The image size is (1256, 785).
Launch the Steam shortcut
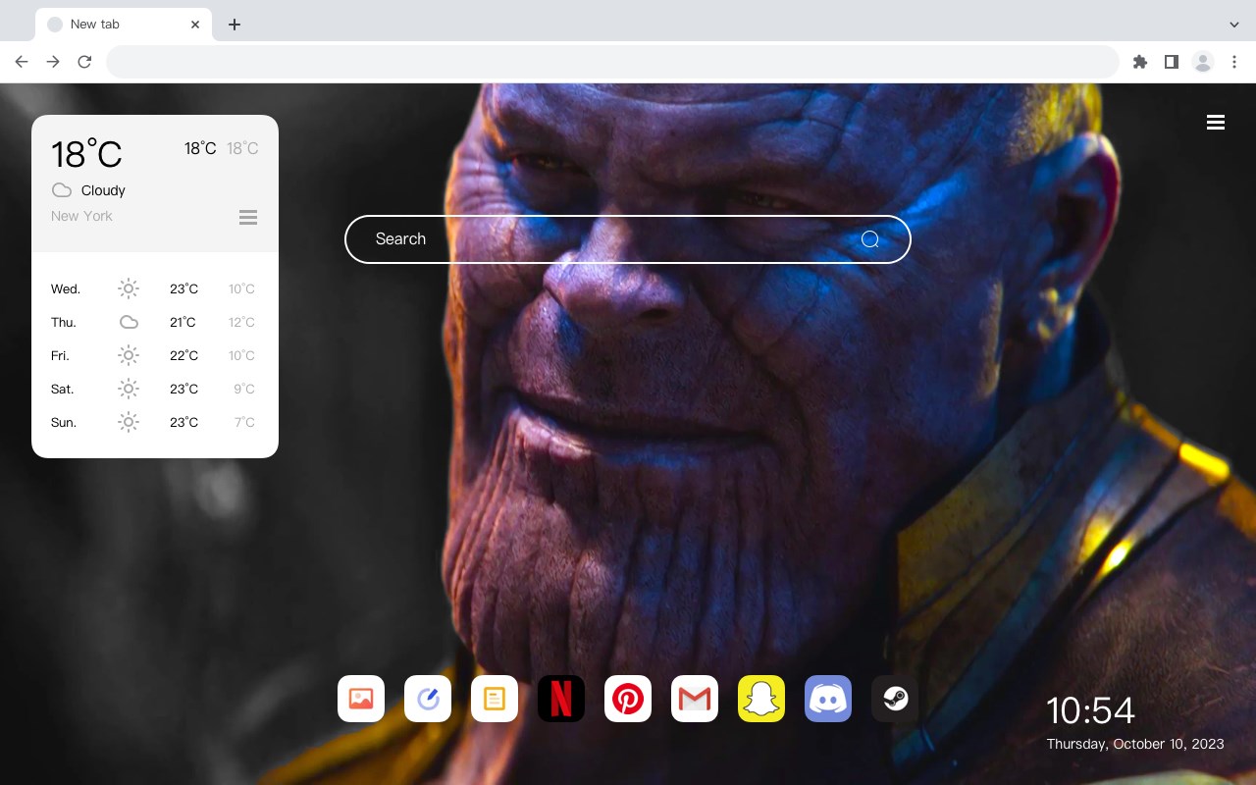tap(895, 699)
